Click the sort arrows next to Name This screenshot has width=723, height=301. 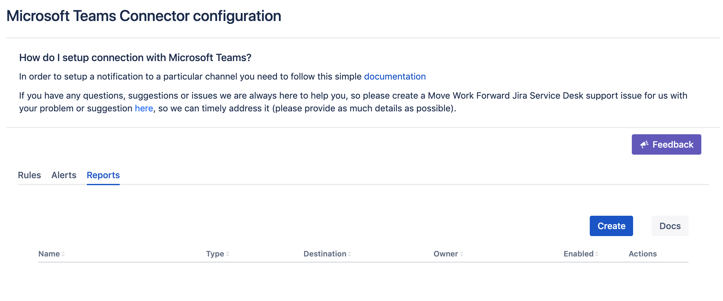point(63,254)
